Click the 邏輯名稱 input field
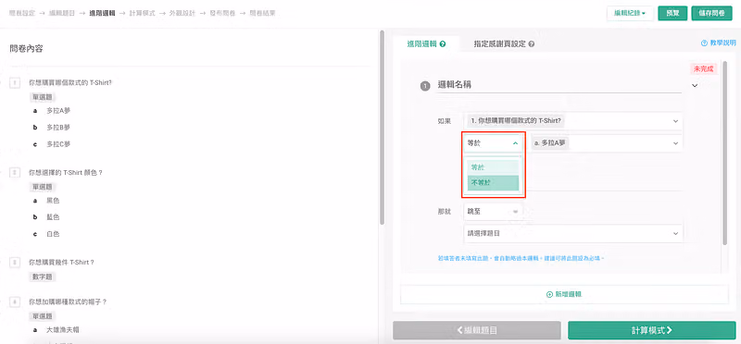This screenshot has height=344, width=741. (x=559, y=85)
